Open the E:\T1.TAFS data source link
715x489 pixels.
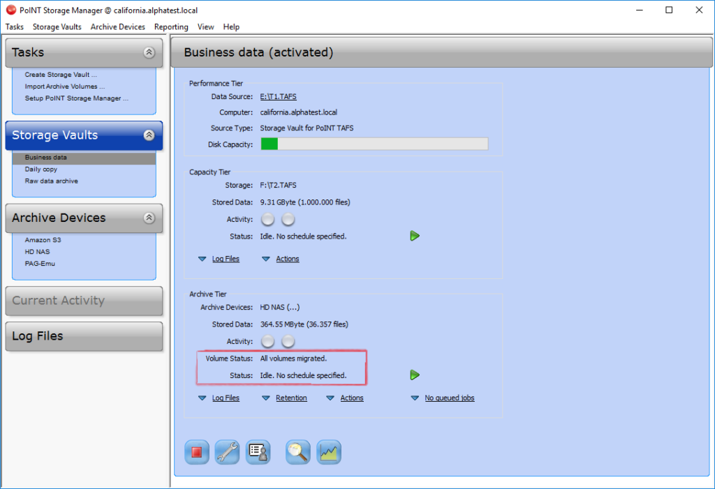tap(278, 97)
